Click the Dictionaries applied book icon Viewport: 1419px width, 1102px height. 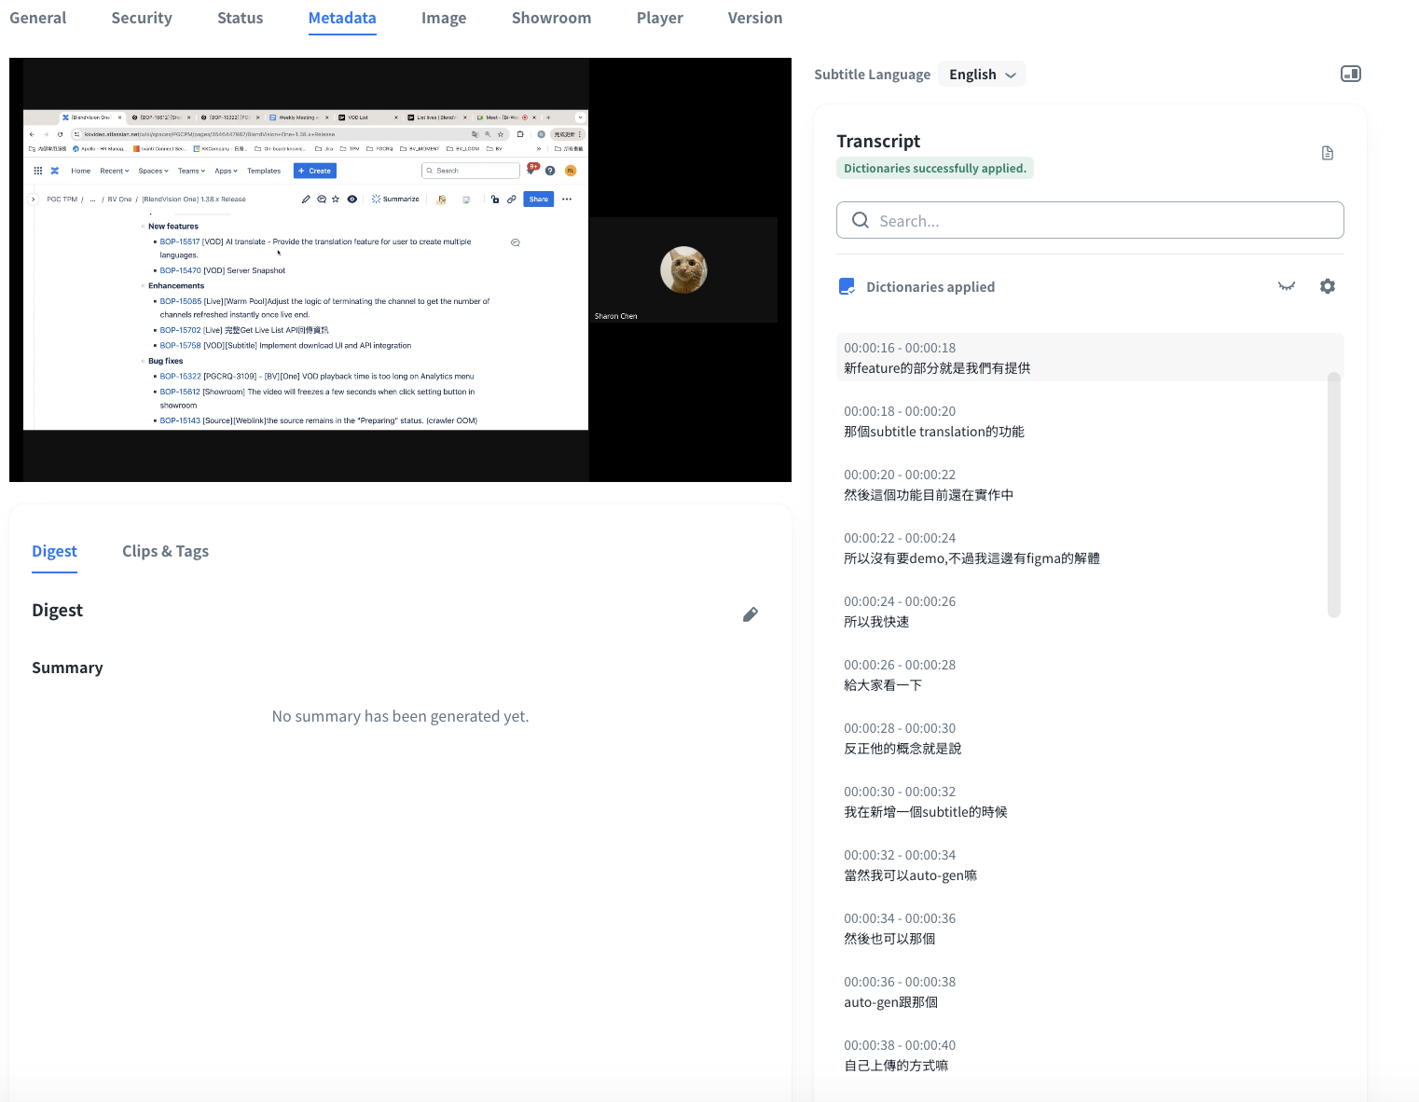tap(847, 286)
